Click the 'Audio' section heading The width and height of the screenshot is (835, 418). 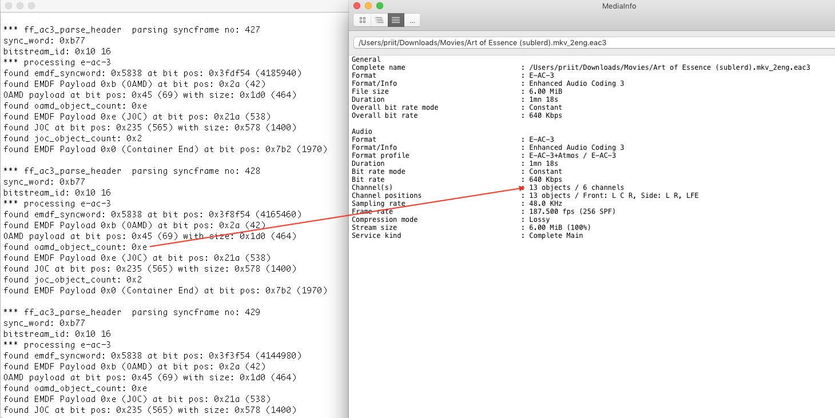(x=362, y=132)
